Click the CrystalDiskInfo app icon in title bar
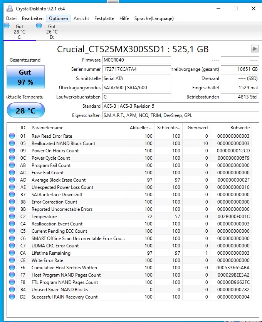The image size is (262, 322). point(10,8)
